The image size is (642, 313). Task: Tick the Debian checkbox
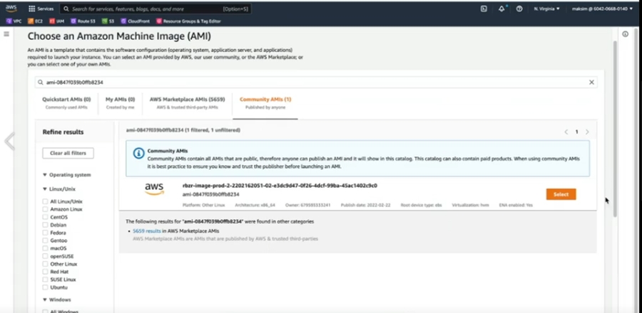coord(46,225)
